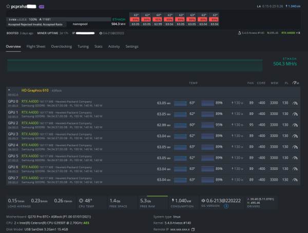This screenshot has height=233, width=308.
Task: Open the Stats tab
Action: (99, 47)
